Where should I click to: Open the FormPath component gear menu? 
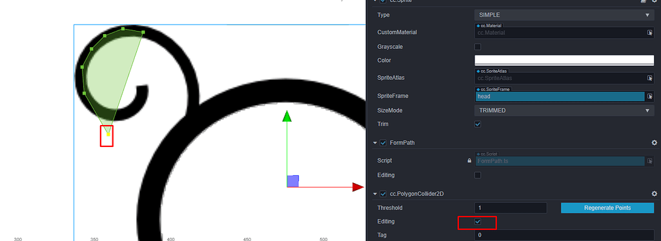[x=655, y=143]
